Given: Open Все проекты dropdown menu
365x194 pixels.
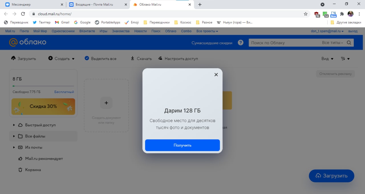Looking at the screenshot, I should pos(207,31).
